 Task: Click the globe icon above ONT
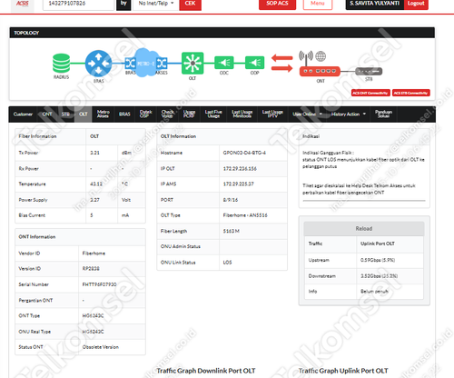[321, 56]
